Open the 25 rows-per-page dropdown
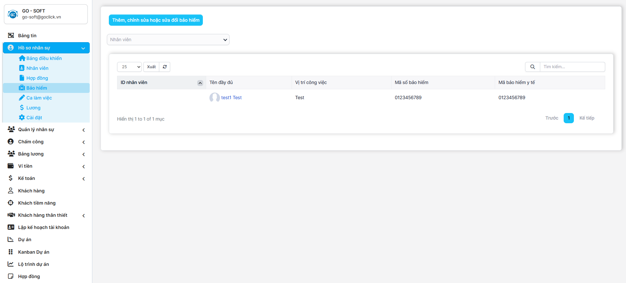The image size is (626, 283). pyautogui.click(x=129, y=67)
